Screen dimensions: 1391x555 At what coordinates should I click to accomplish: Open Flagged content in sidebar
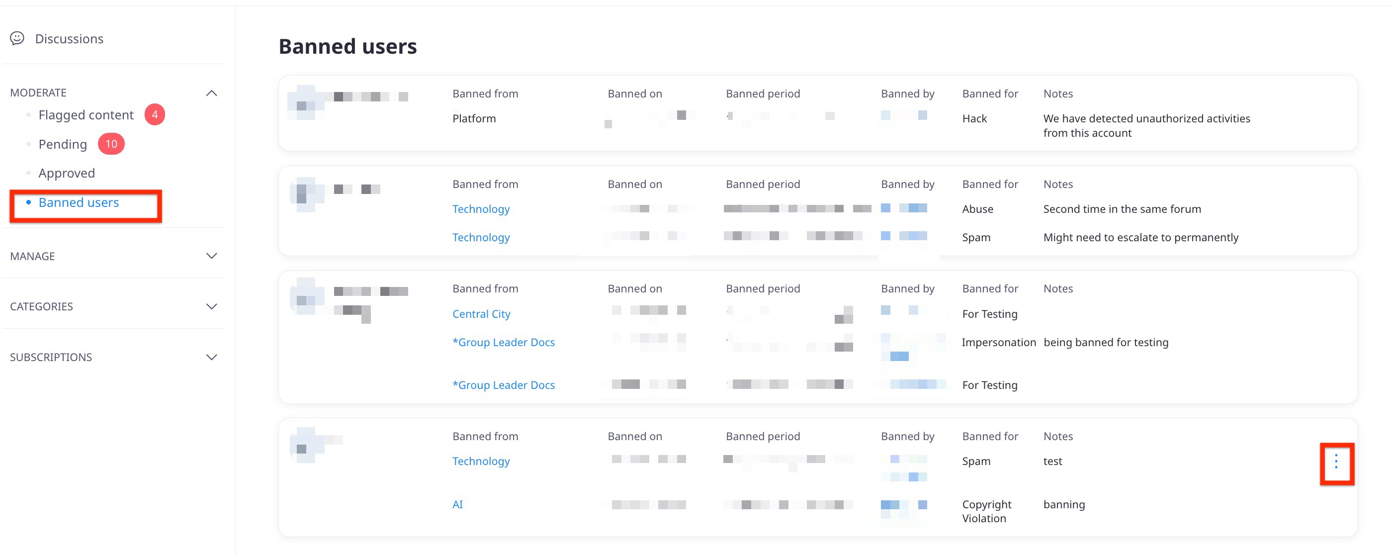[x=86, y=115]
